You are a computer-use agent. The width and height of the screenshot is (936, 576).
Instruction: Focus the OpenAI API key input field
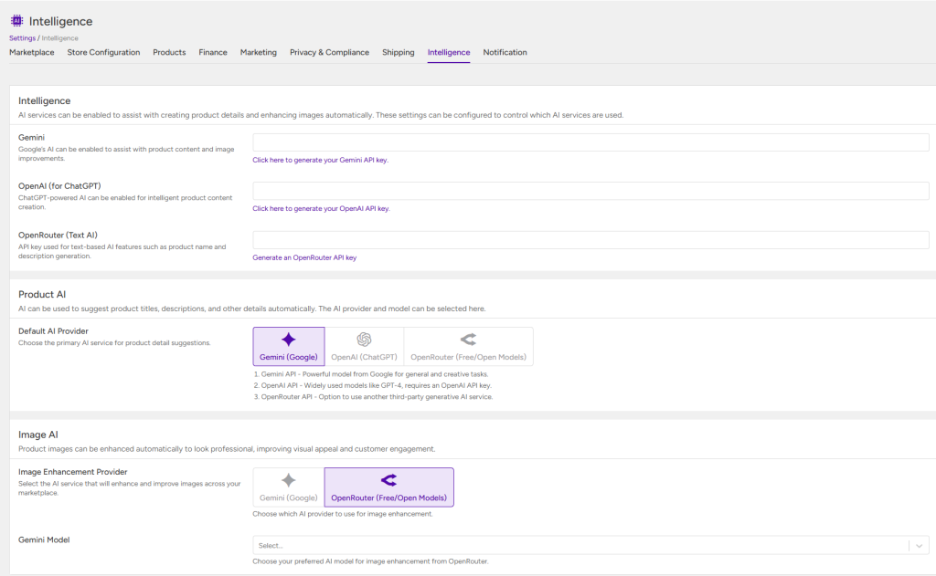coord(590,191)
